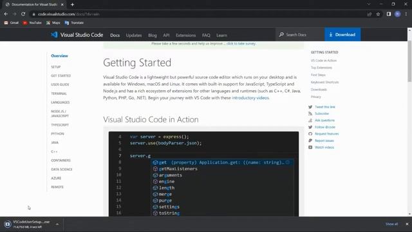Open a new browser tab
This screenshot has height=232, width=412.
coord(72,5)
